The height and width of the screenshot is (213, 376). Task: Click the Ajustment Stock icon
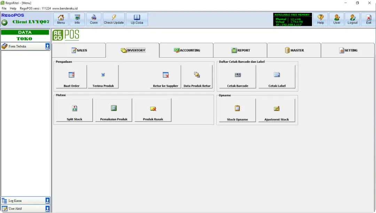(x=276, y=110)
